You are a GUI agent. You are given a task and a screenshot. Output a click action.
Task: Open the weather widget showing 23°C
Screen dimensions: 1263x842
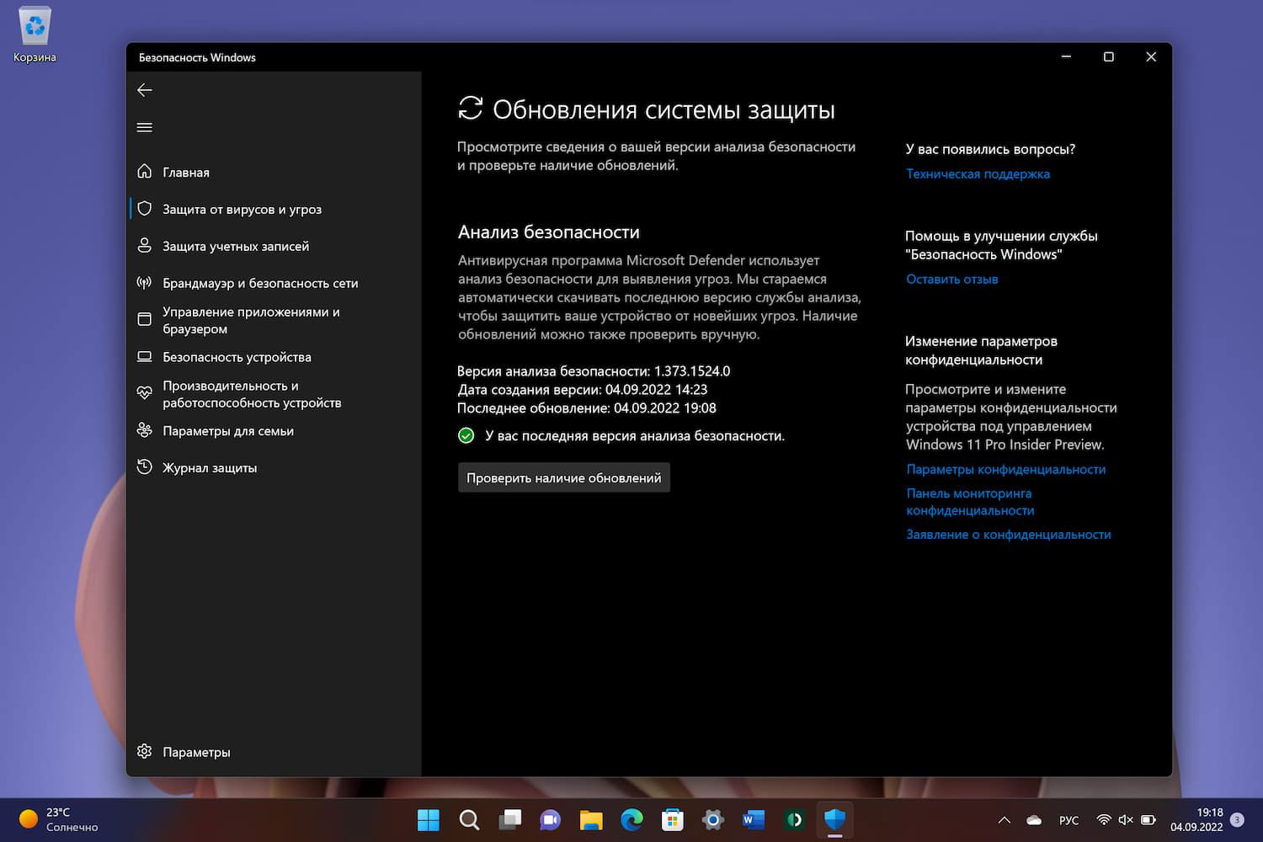click(59, 819)
